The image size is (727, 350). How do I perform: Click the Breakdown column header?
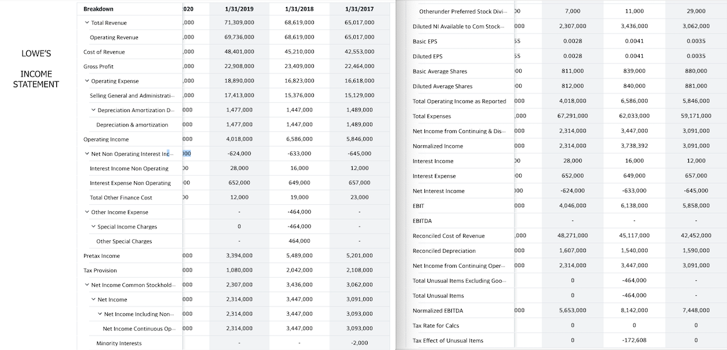tap(99, 9)
